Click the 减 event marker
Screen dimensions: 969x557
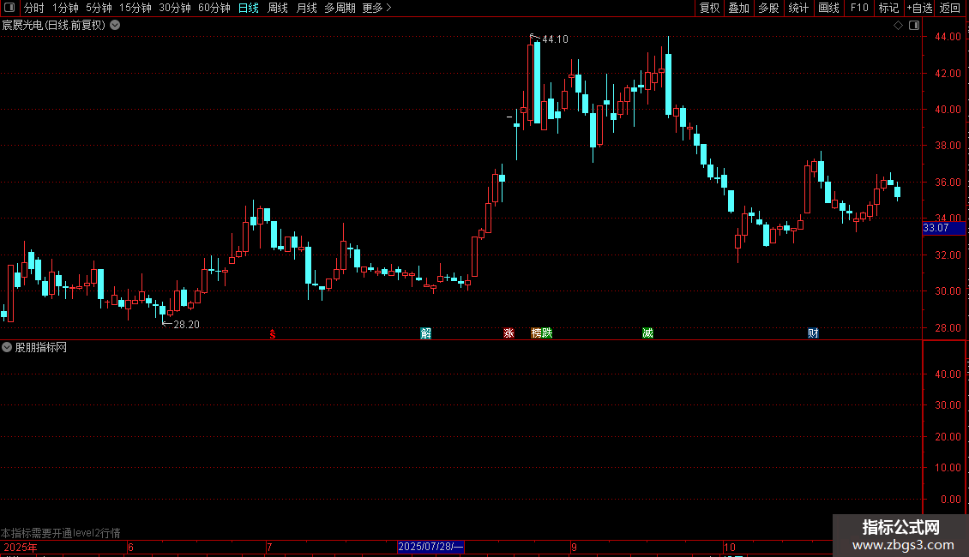(x=647, y=333)
